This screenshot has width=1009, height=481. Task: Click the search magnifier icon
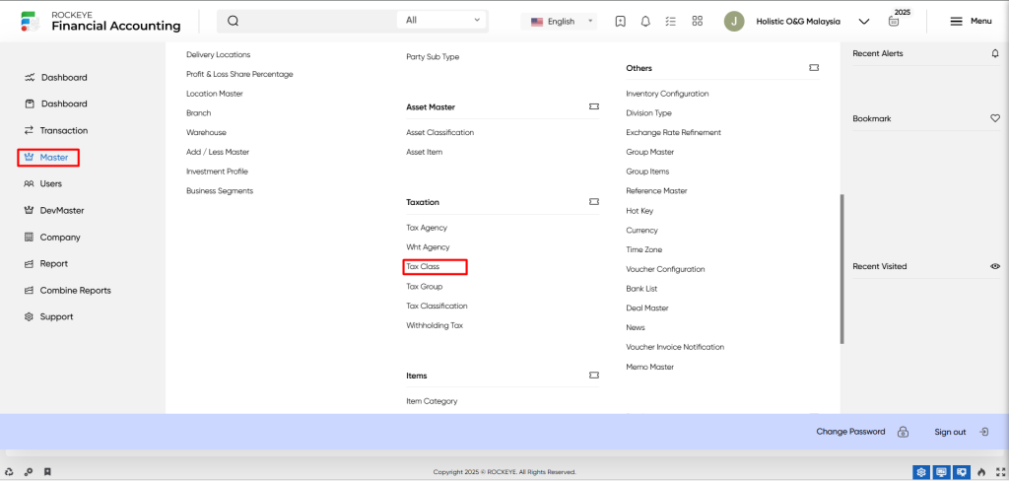233,21
